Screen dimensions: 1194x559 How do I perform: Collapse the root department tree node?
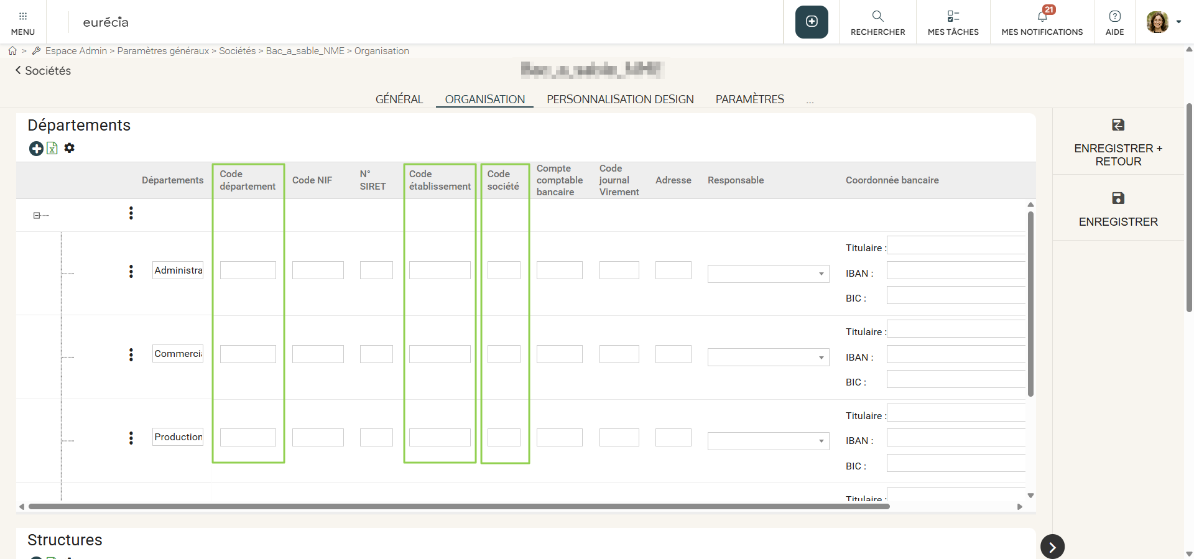click(37, 215)
